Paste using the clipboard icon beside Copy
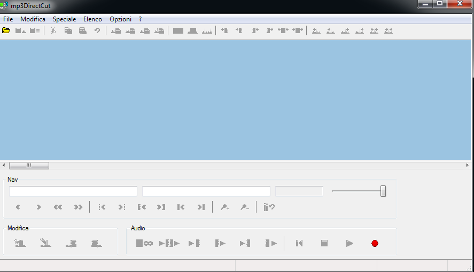The height and width of the screenshot is (272, 474). 83,30
